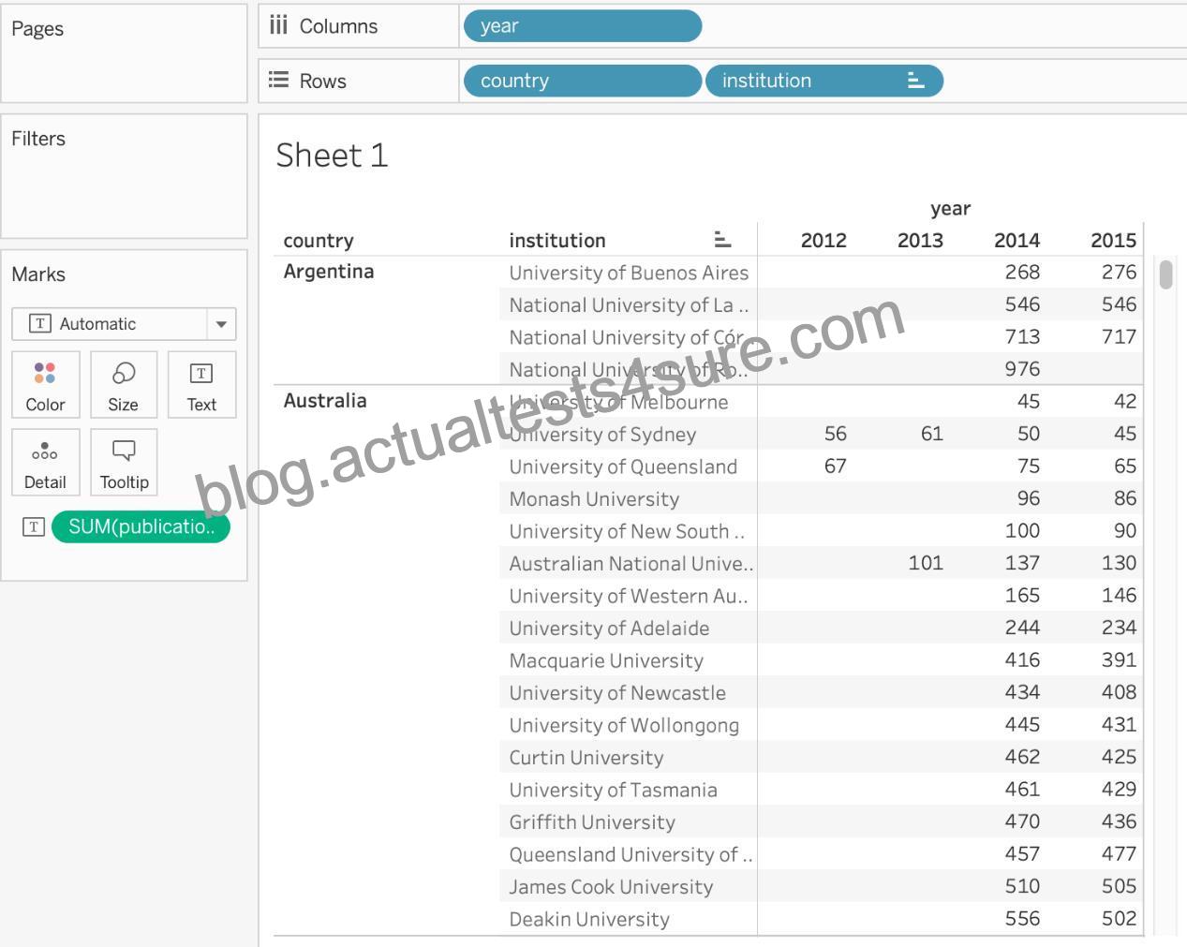Select the Monash University row label
Viewport: 1187px width, 947px height.
[x=594, y=499]
